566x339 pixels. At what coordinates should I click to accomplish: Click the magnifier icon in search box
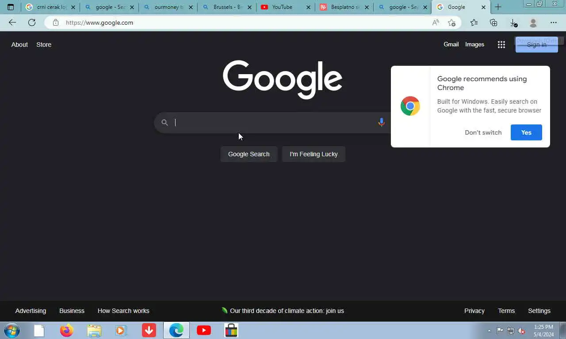tap(164, 123)
